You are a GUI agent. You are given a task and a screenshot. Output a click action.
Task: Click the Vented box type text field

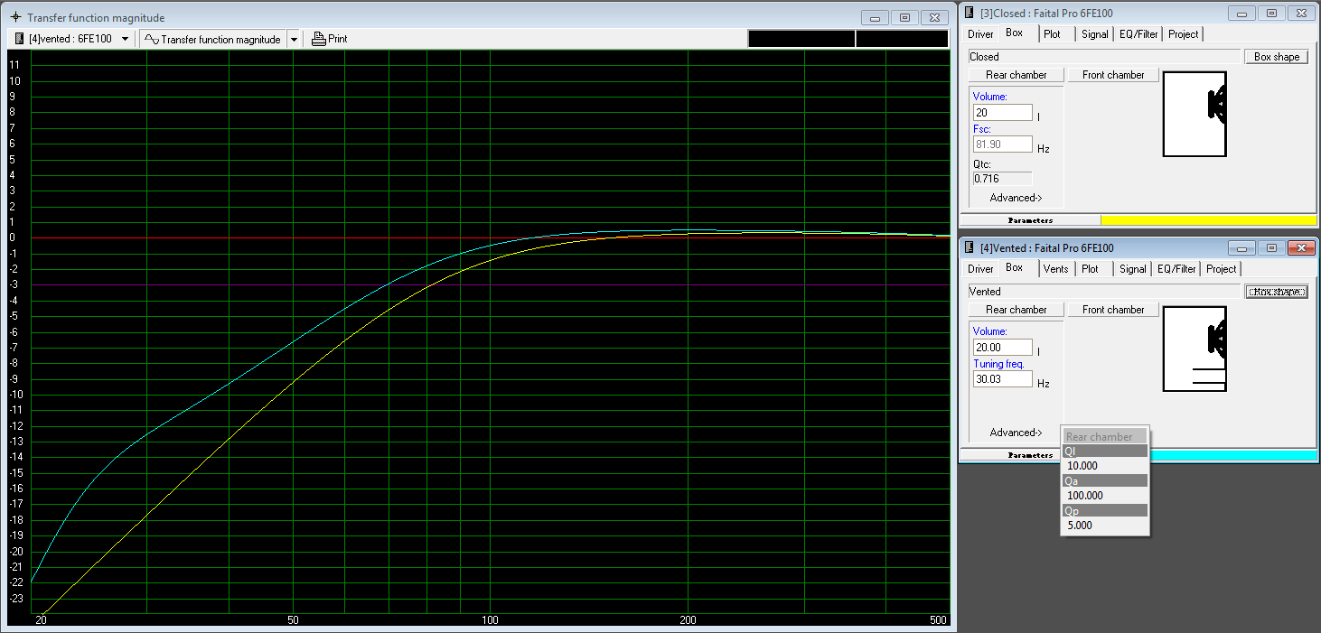(x=1103, y=292)
